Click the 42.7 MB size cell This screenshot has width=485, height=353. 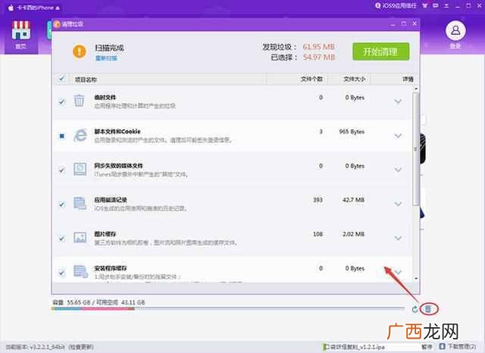tap(353, 200)
